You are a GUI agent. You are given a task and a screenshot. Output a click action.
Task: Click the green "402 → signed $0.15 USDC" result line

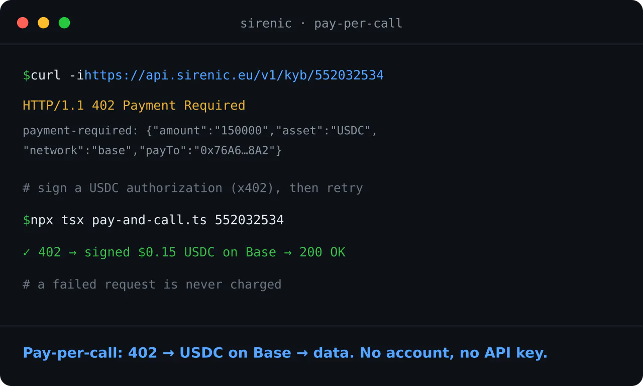click(184, 252)
